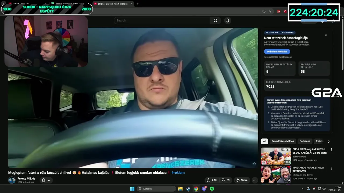Click the main video player area

(133, 98)
